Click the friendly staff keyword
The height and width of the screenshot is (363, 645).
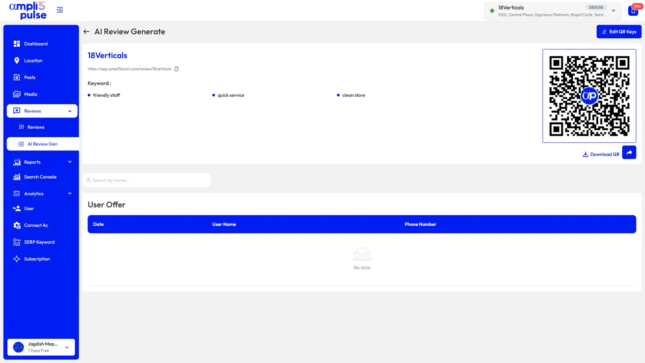coord(106,95)
